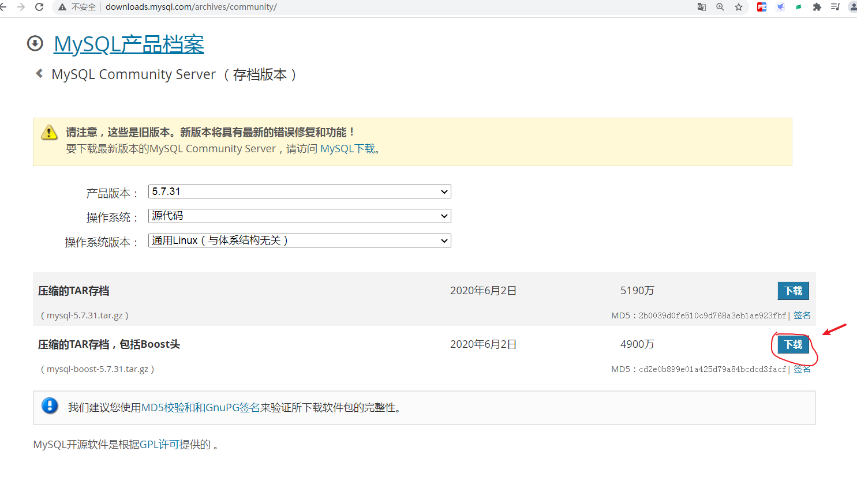Viewport: 857px width, 481px height.
Task: Open the MySQL产品档案 heading link
Action: point(129,44)
